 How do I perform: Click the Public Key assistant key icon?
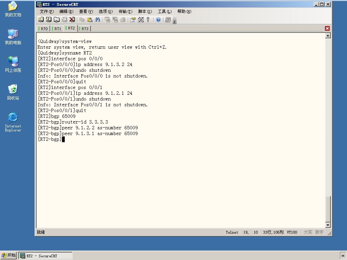pyautogui.click(x=148, y=20)
